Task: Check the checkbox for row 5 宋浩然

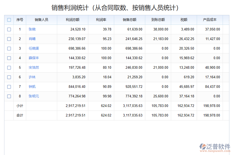Action: pyautogui.click(x=9, y=67)
